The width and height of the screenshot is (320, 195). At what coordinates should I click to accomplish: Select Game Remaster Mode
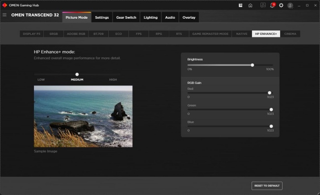click(210, 34)
